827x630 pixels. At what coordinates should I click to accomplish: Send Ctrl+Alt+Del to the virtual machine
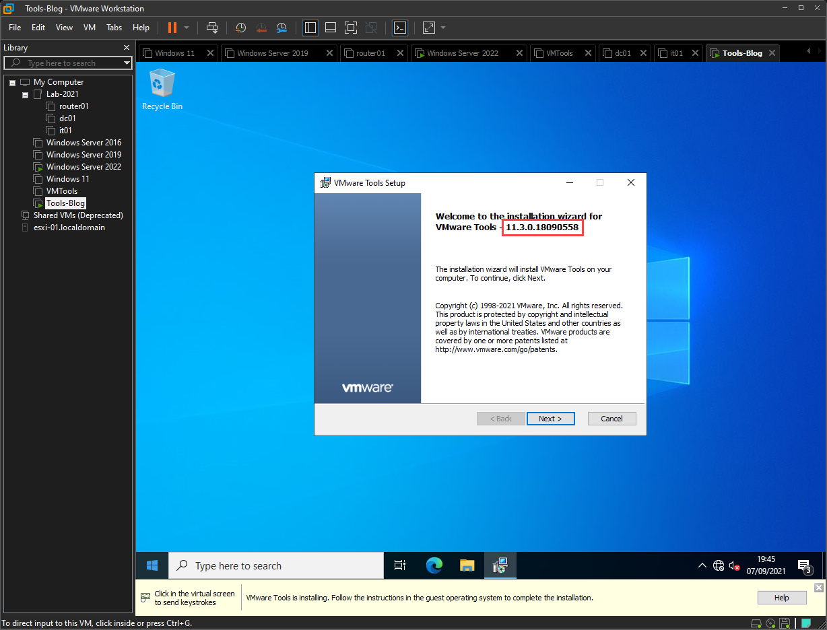[212, 28]
